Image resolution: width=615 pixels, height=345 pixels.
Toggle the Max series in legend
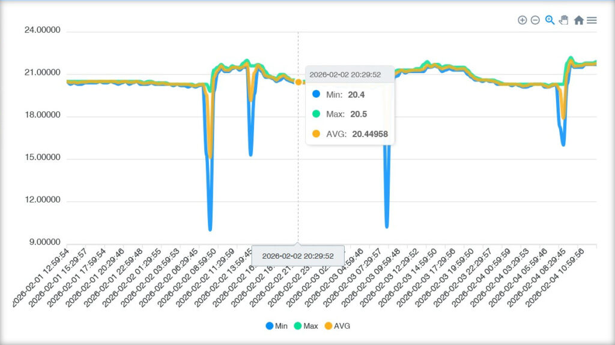[x=311, y=326]
